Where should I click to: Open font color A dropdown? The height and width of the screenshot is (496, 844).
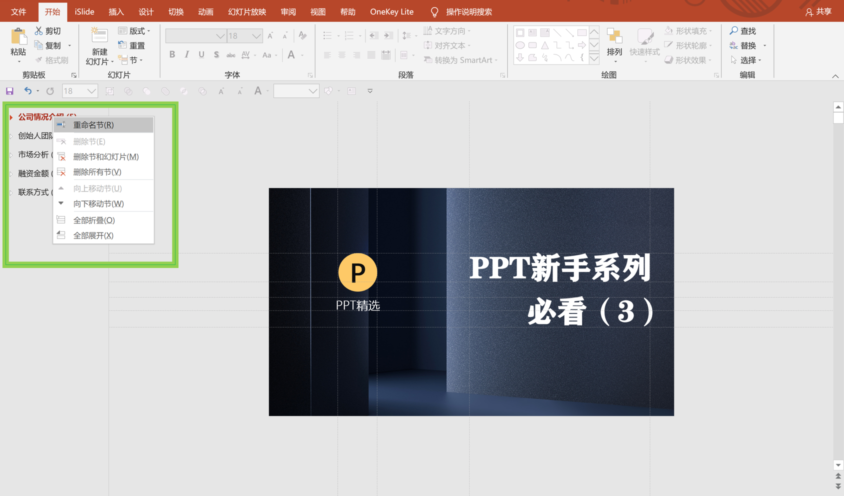point(302,55)
